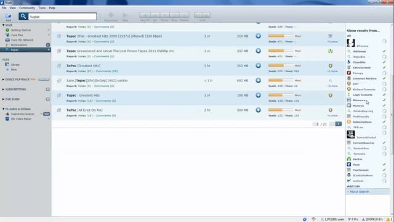
Task: Click download icon for TuPac [All Eyez On Me]
Action: (x=259, y=110)
